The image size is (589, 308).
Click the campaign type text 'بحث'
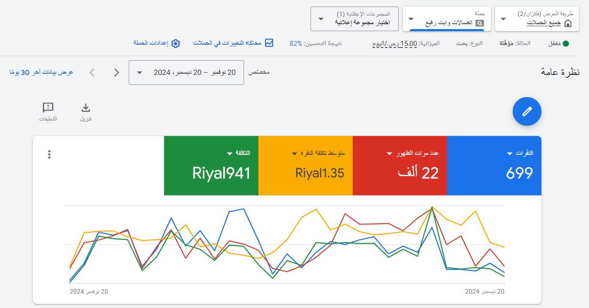pos(462,43)
